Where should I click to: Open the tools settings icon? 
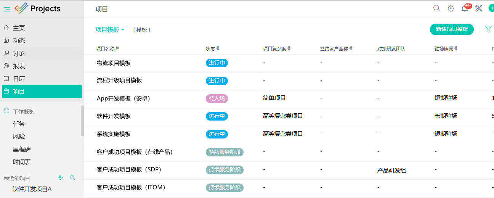pyautogui.click(x=479, y=8)
